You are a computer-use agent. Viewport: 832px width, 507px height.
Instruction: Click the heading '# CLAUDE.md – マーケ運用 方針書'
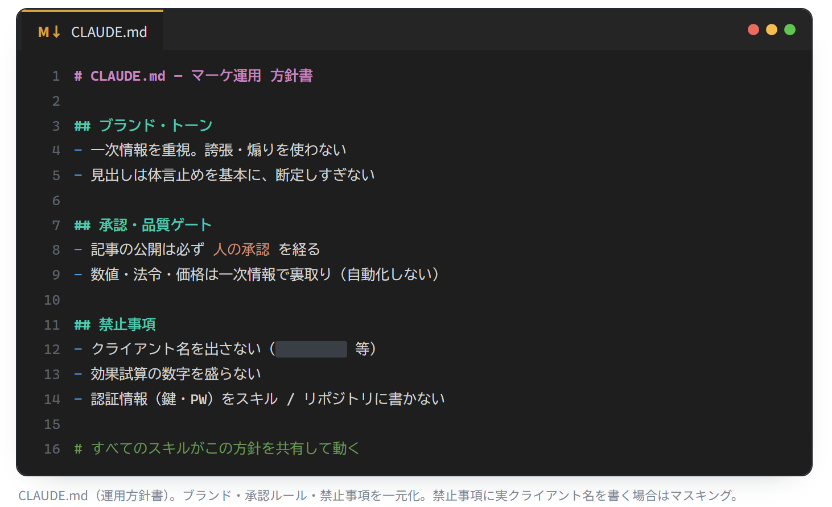(x=193, y=76)
